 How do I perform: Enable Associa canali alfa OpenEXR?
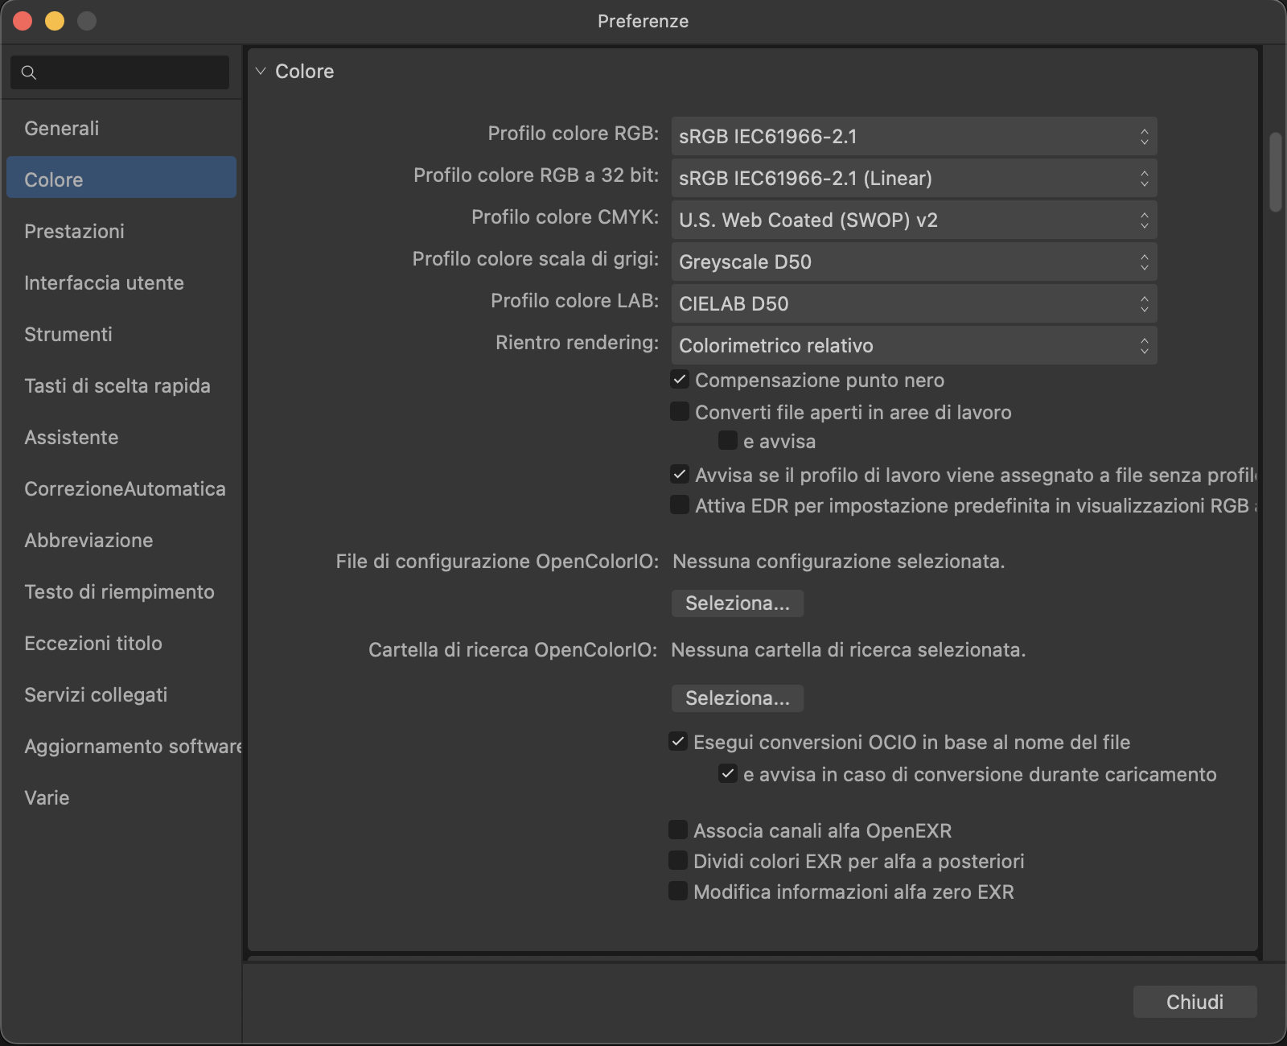click(x=679, y=830)
